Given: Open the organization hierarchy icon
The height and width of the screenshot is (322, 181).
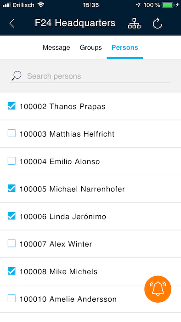Looking at the screenshot, I should (x=134, y=23).
